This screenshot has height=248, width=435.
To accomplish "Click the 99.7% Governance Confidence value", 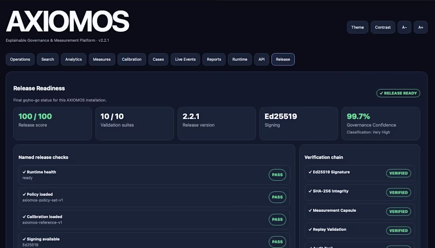I will click(x=358, y=116).
